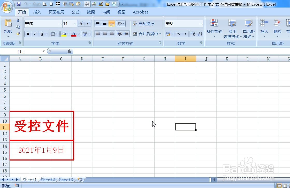Increase decimal places
This screenshot has width=290, height=188.
[x=193, y=34]
